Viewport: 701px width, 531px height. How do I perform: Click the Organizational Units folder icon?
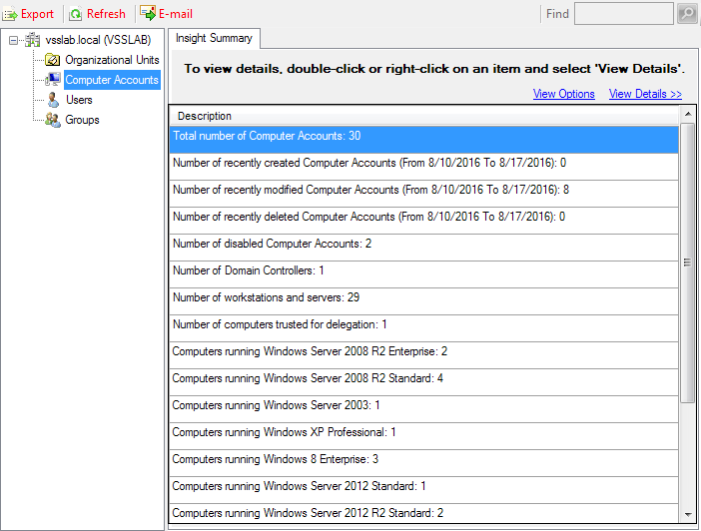pos(53,60)
